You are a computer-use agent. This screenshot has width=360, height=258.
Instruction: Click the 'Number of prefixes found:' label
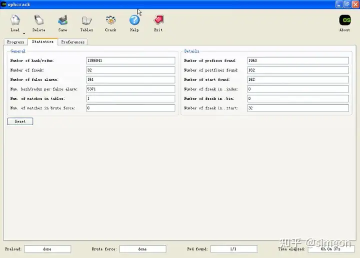tap(210, 61)
